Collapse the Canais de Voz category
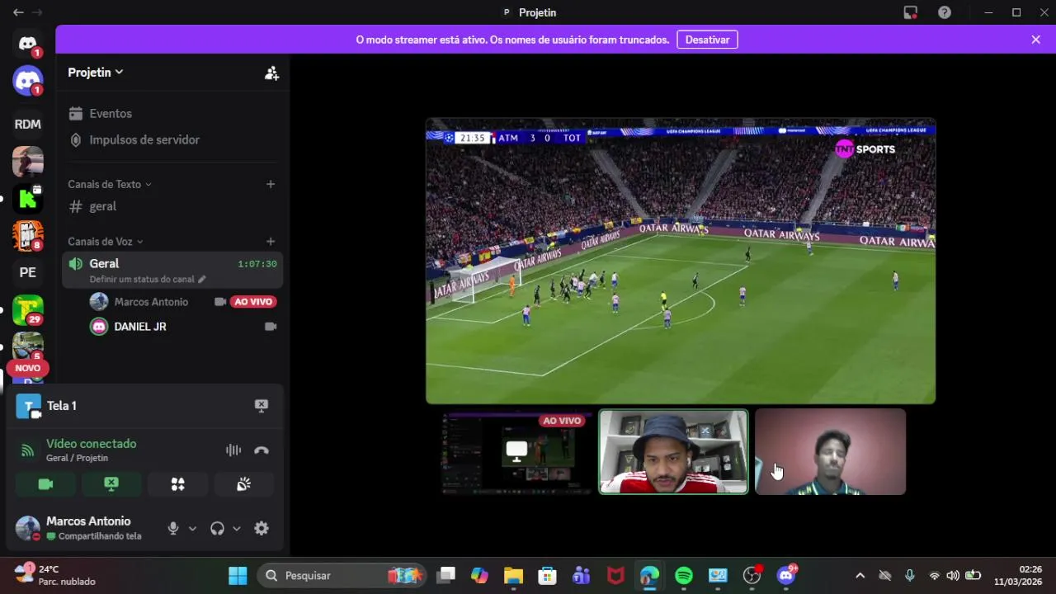1056x594 pixels. point(106,242)
